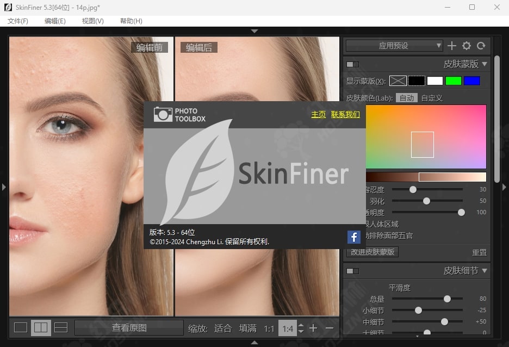Image resolution: width=509 pixels, height=347 pixels.
Task: Toggle the 皮肤蒙版 section switch
Action: click(352, 64)
